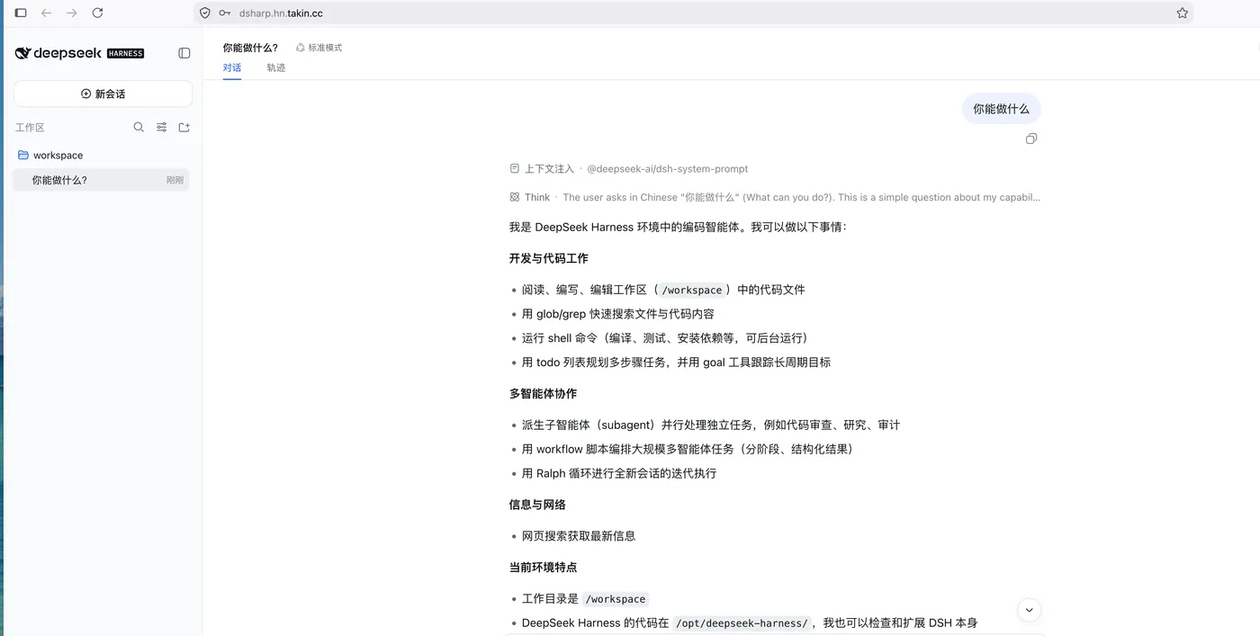Image resolution: width=1260 pixels, height=636 pixels.
Task: Click the 开发与代码工作 heading
Action: pos(549,258)
